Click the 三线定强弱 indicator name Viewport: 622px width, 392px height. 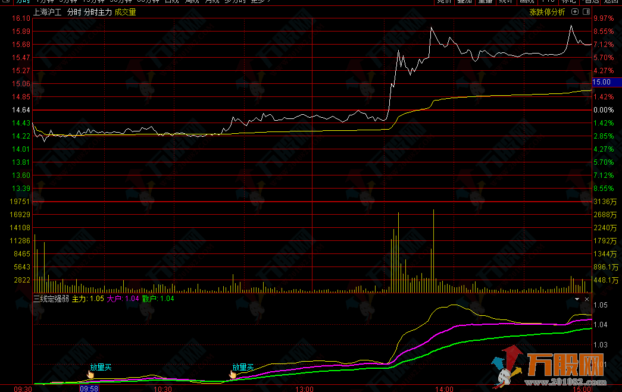51,299
